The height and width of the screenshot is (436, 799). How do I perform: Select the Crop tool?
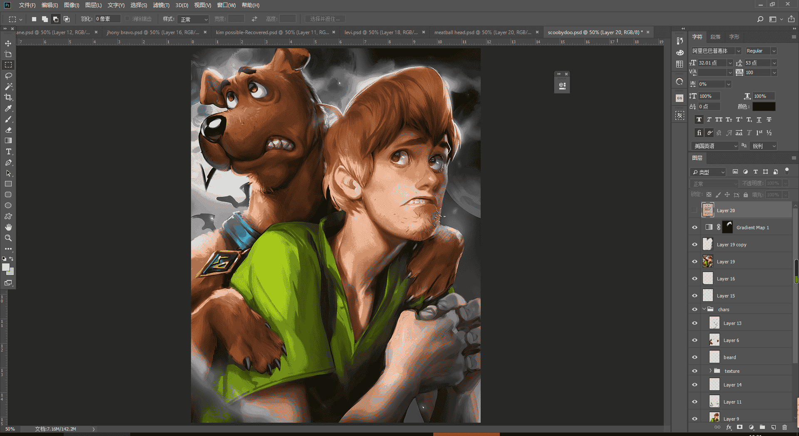click(8, 97)
